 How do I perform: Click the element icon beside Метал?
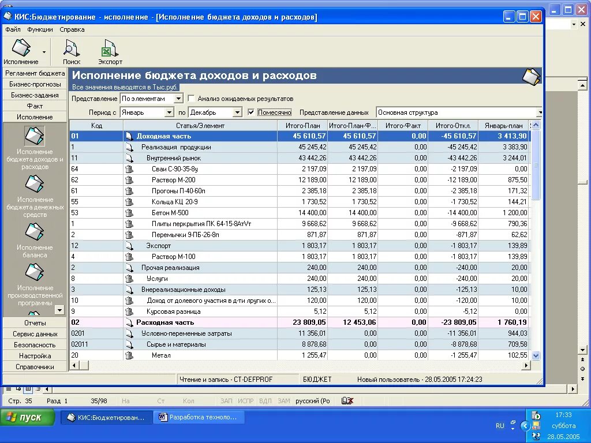click(129, 355)
